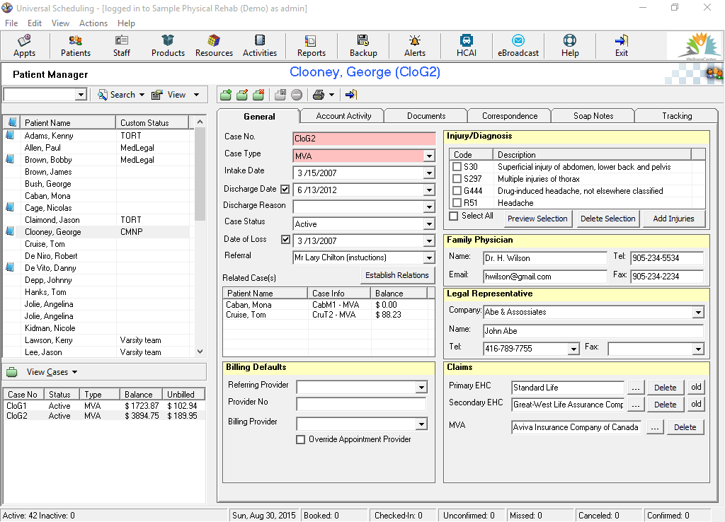The height and width of the screenshot is (522, 725).
Task: Click the Establish Relations button
Action: 397,275
